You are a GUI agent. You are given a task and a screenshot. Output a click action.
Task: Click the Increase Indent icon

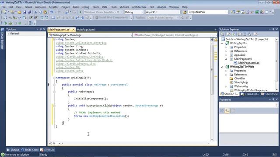click(x=36, y=17)
